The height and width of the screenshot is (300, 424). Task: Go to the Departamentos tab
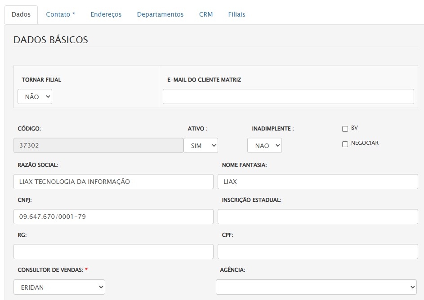(x=160, y=14)
